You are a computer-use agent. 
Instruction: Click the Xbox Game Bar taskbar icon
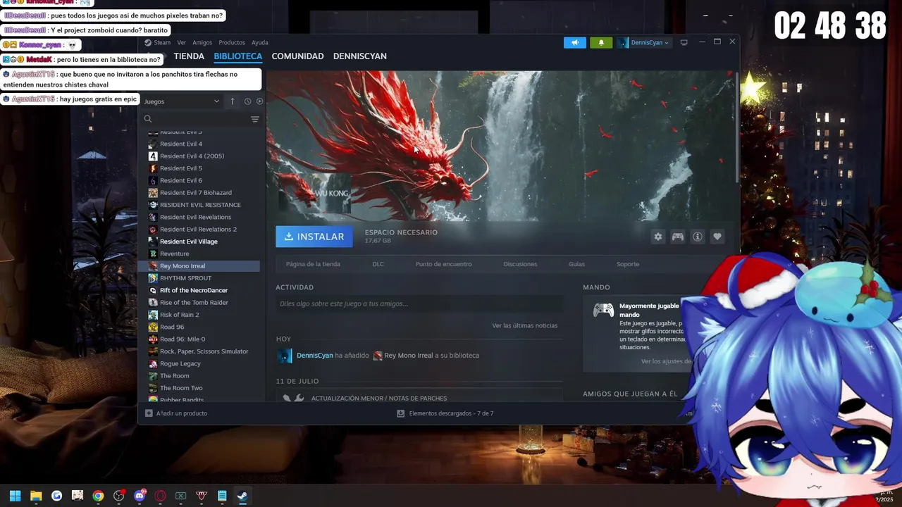tap(180, 496)
